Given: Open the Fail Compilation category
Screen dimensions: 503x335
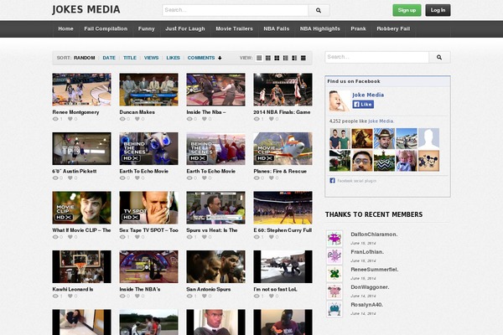Looking at the screenshot, I should tap(106, 28).
